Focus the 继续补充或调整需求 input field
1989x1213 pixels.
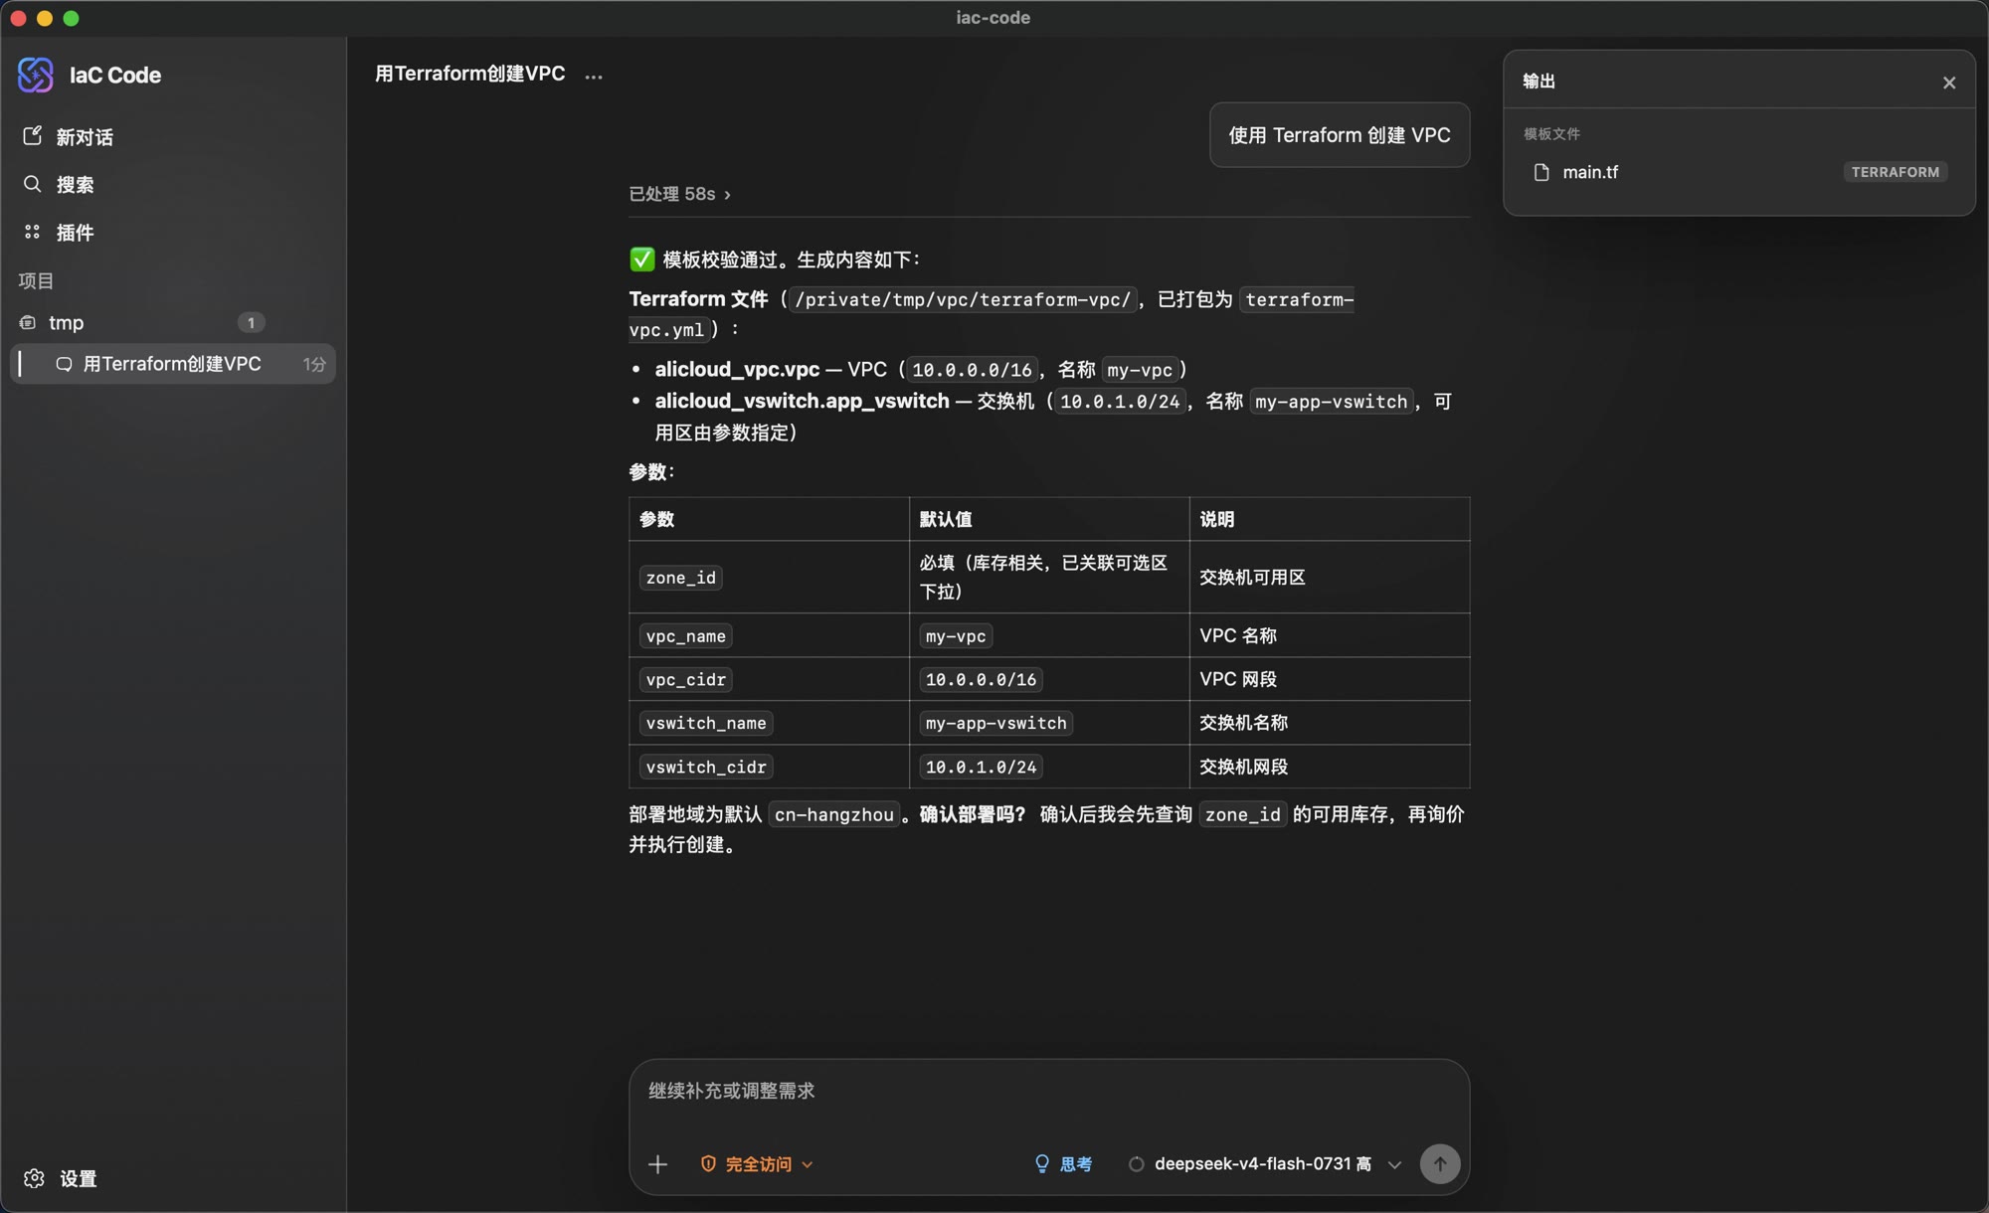(1049, 1091)
